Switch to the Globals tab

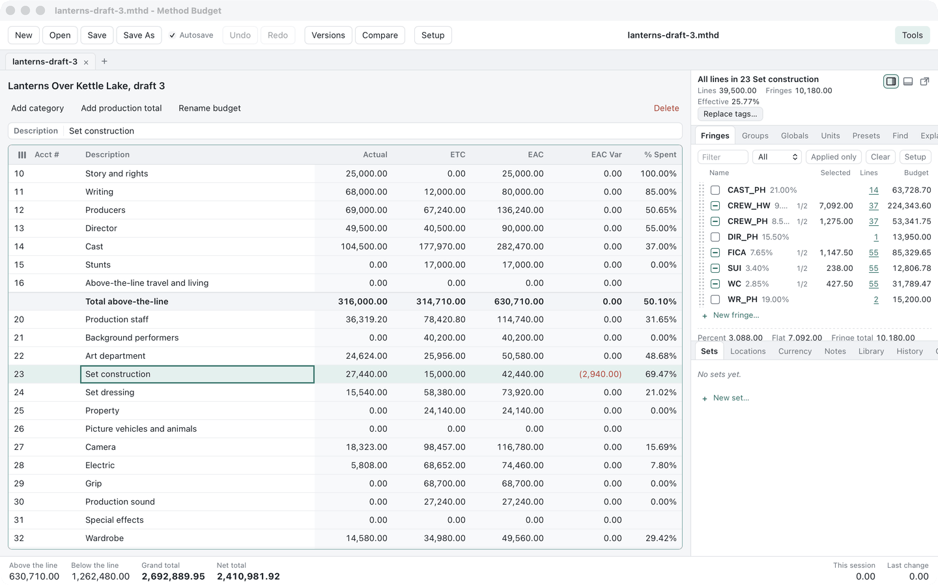click(x=795, y=135)
